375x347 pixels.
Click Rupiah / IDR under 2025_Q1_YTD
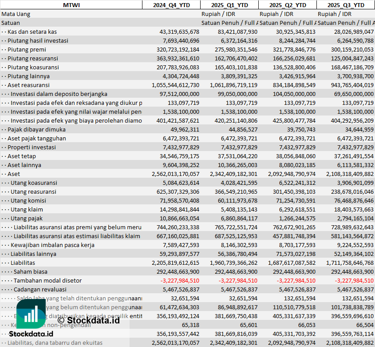218,14
